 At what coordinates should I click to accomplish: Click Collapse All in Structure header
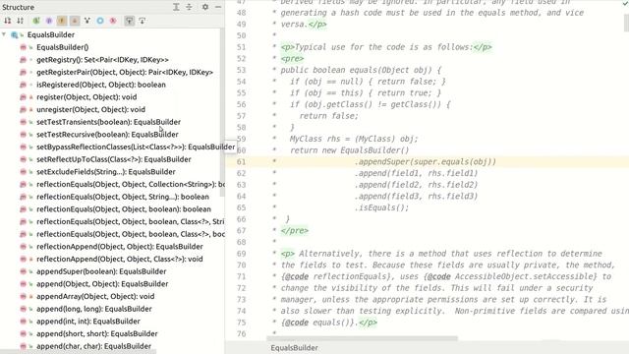(x=189, y=7)
